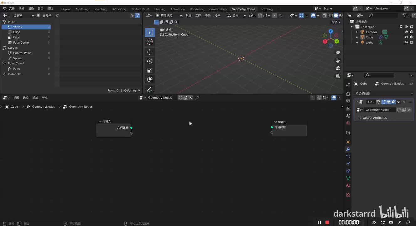The width and height of the screenshot is (416, 226).
Task: Toggle the spreadsheet selected-only filter funnel
Action: [137, 15]
